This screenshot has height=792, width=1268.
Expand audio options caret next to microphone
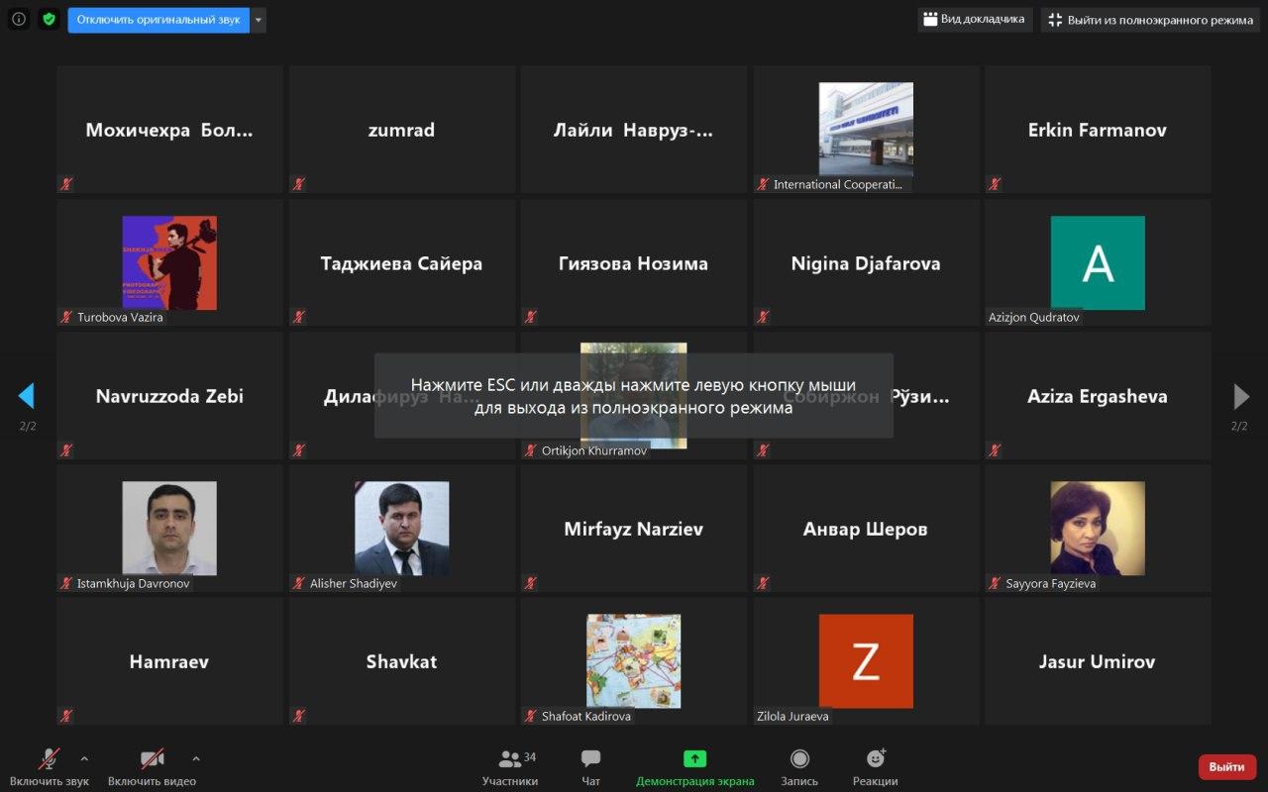click(x=84, y=759)
